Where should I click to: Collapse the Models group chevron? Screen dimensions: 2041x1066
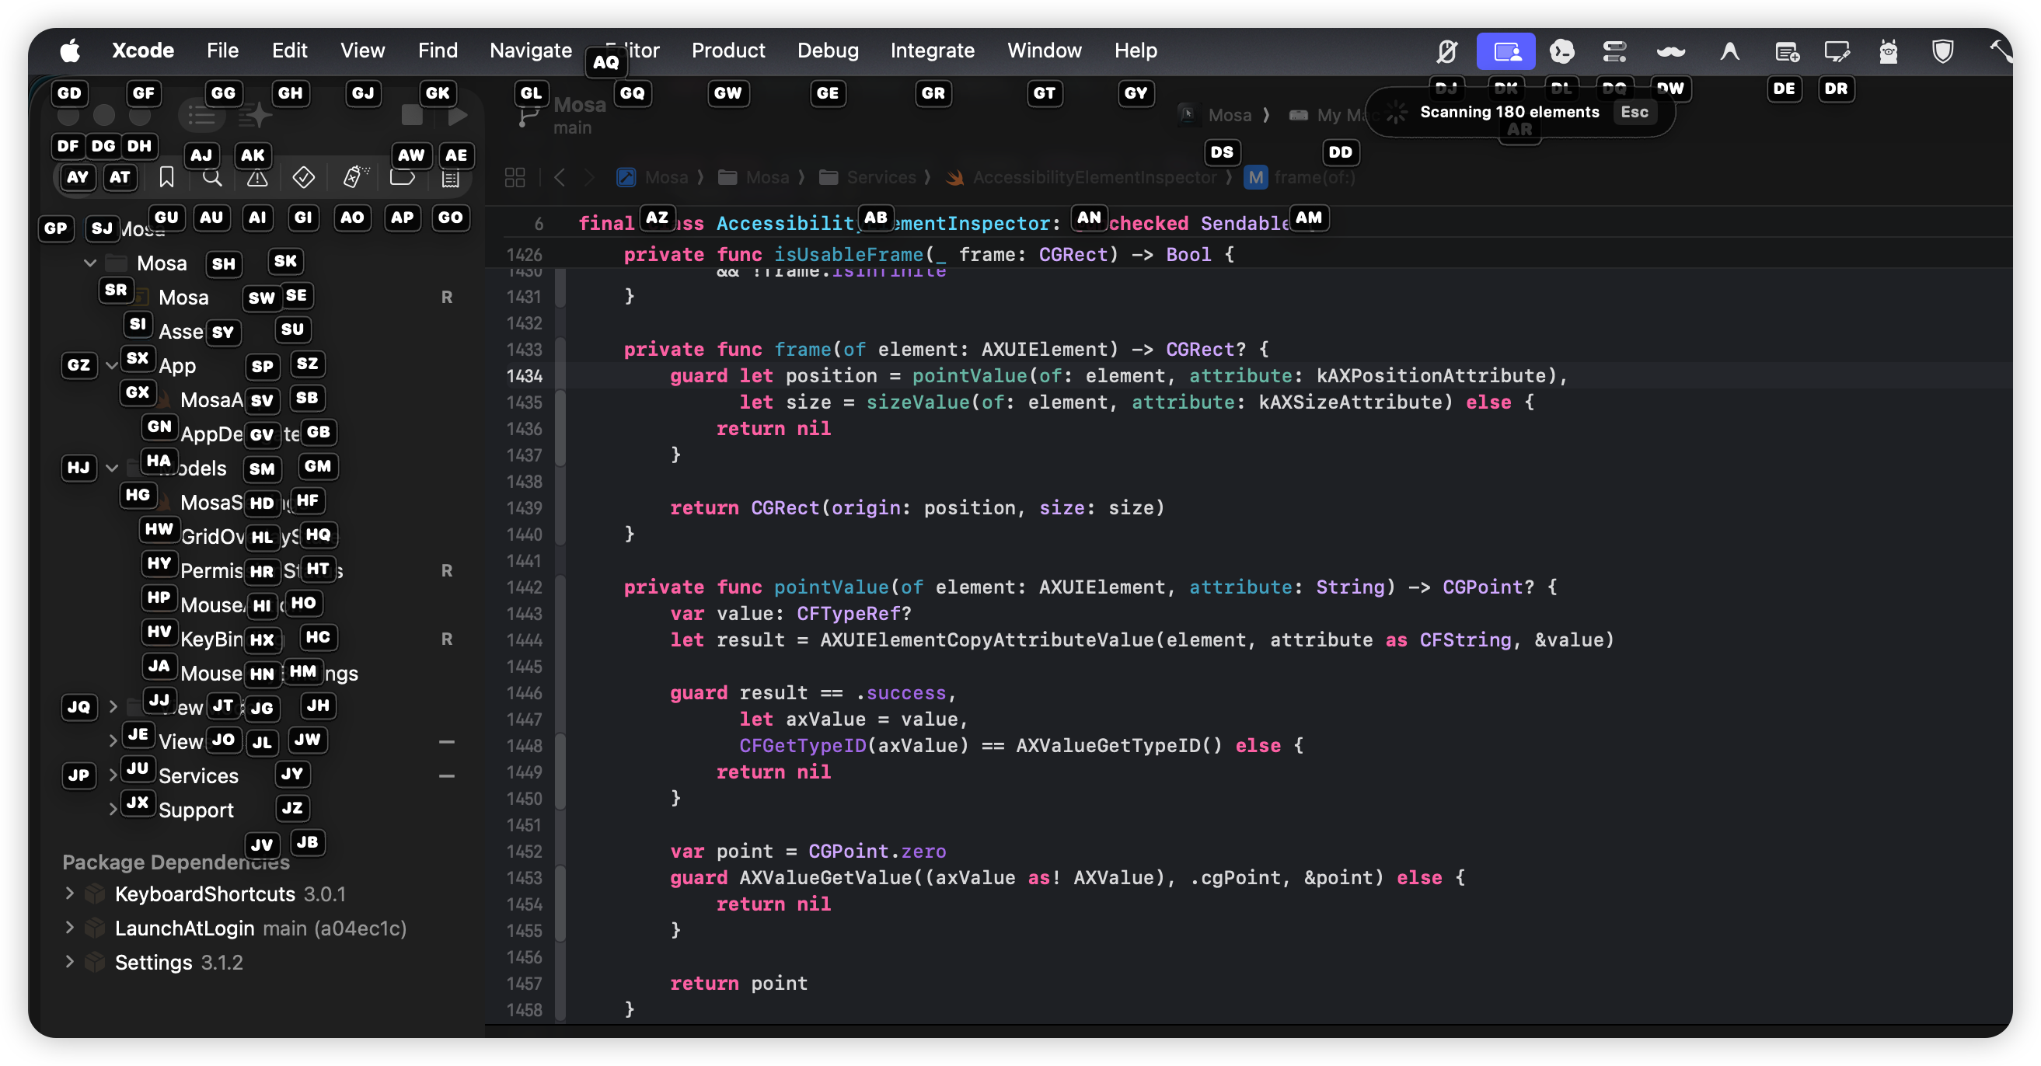pos(112,467)
